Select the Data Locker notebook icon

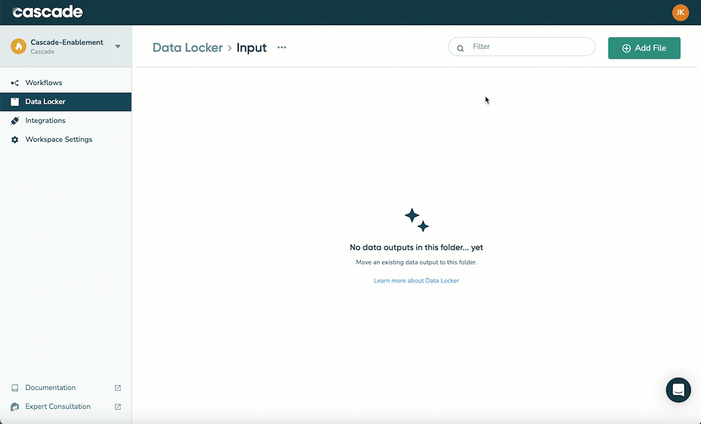pyautogui.click(x=14, y=101)
